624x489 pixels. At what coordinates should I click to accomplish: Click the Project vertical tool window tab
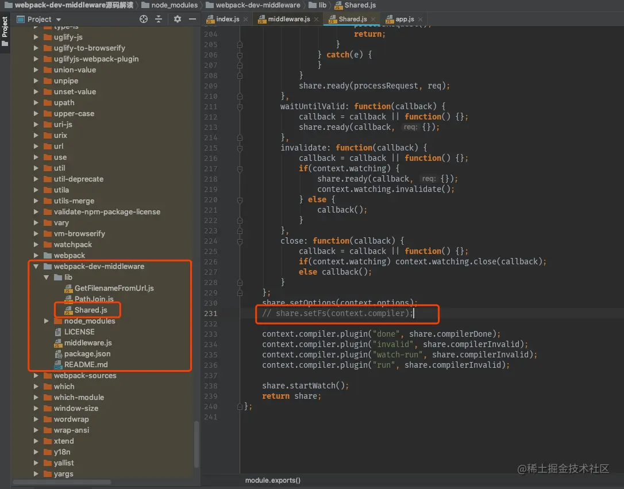(5, 31)
